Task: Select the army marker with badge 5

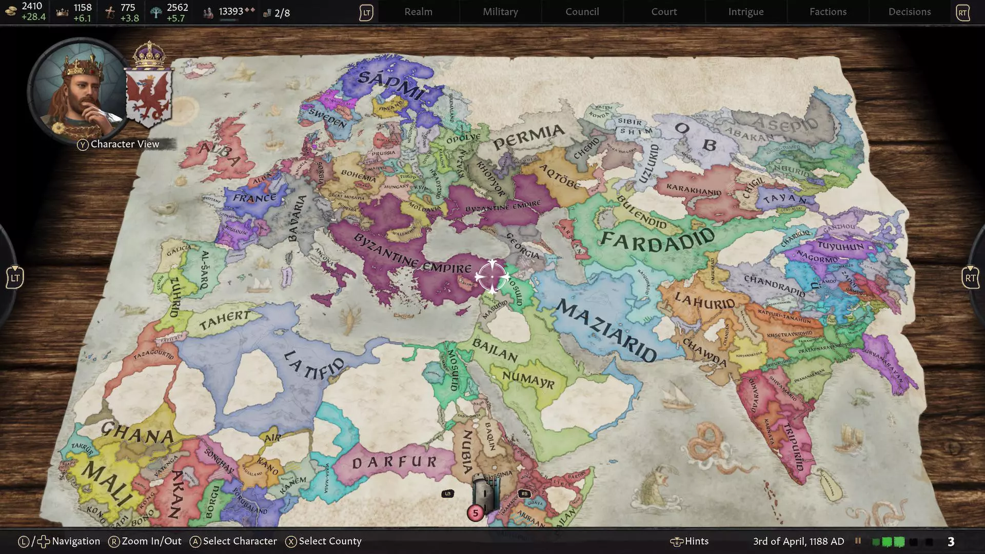Action: click(475, 512)
